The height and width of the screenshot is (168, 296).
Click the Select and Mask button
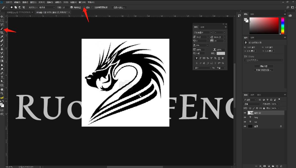[119, 7]
